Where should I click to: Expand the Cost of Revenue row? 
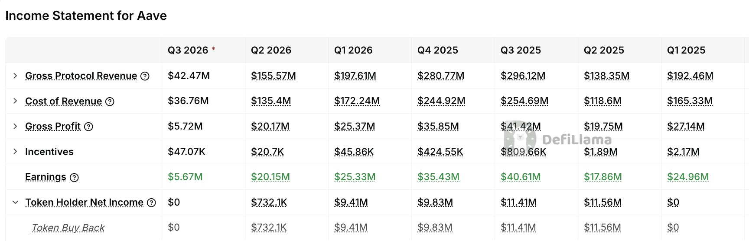pyautogui.click(x=15, y=101)
